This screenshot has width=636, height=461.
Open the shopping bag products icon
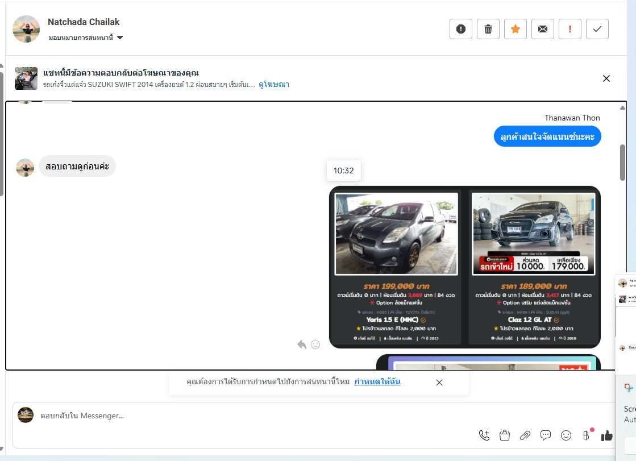505,435
